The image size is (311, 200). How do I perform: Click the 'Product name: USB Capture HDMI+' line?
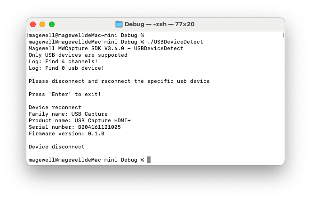(80, 120)
